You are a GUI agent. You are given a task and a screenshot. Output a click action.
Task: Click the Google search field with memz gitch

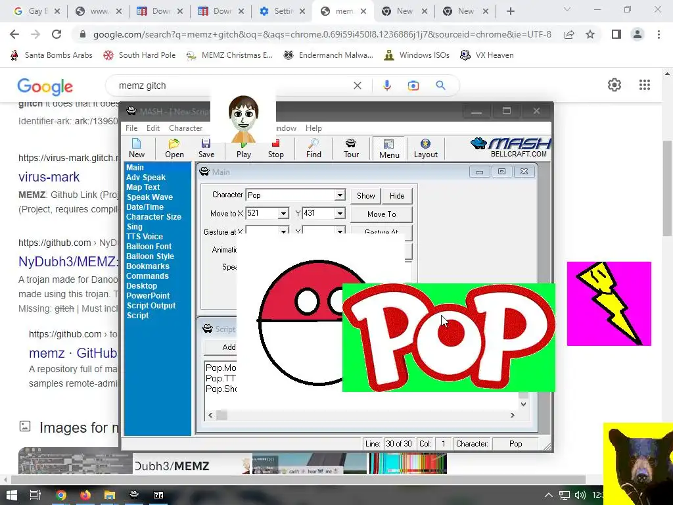click(232, 85)
